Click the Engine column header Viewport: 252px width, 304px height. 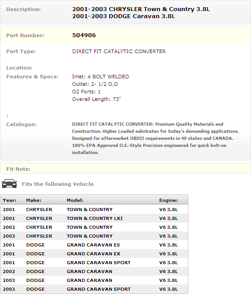pos(168,200)
